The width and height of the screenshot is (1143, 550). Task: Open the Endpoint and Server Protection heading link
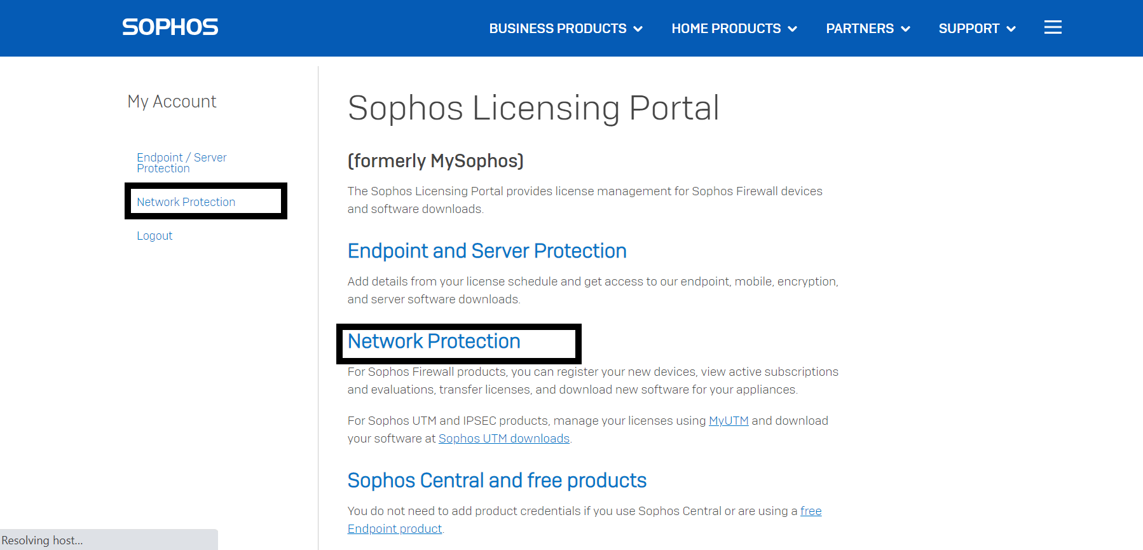[x=487, y=251]
